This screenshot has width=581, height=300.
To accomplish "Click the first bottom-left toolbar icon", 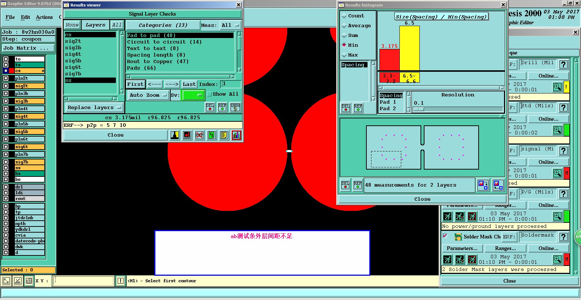I will [6, 281].
